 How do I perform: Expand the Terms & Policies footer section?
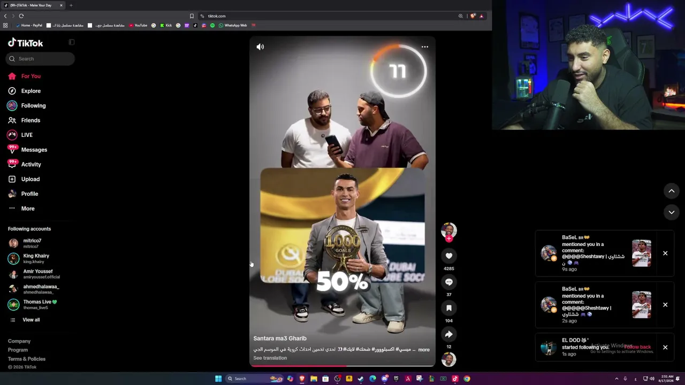click(27, 359)
